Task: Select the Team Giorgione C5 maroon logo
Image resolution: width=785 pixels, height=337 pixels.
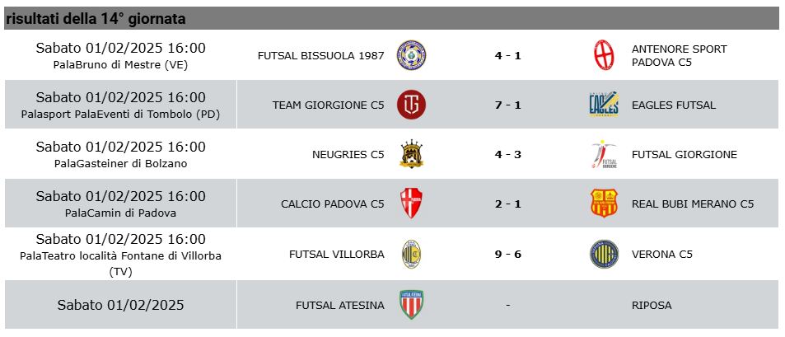Action: coord(411,105)
